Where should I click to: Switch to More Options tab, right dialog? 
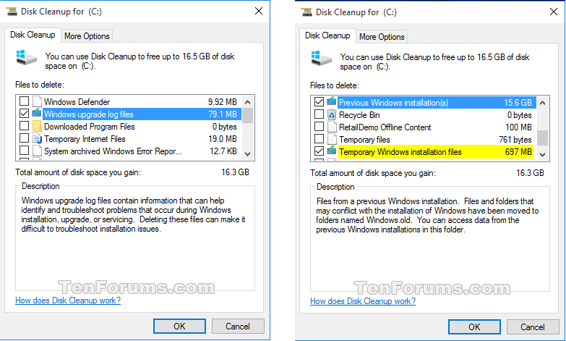coord(382,37)
